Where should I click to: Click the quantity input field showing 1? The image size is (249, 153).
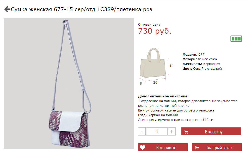[157, 132]
